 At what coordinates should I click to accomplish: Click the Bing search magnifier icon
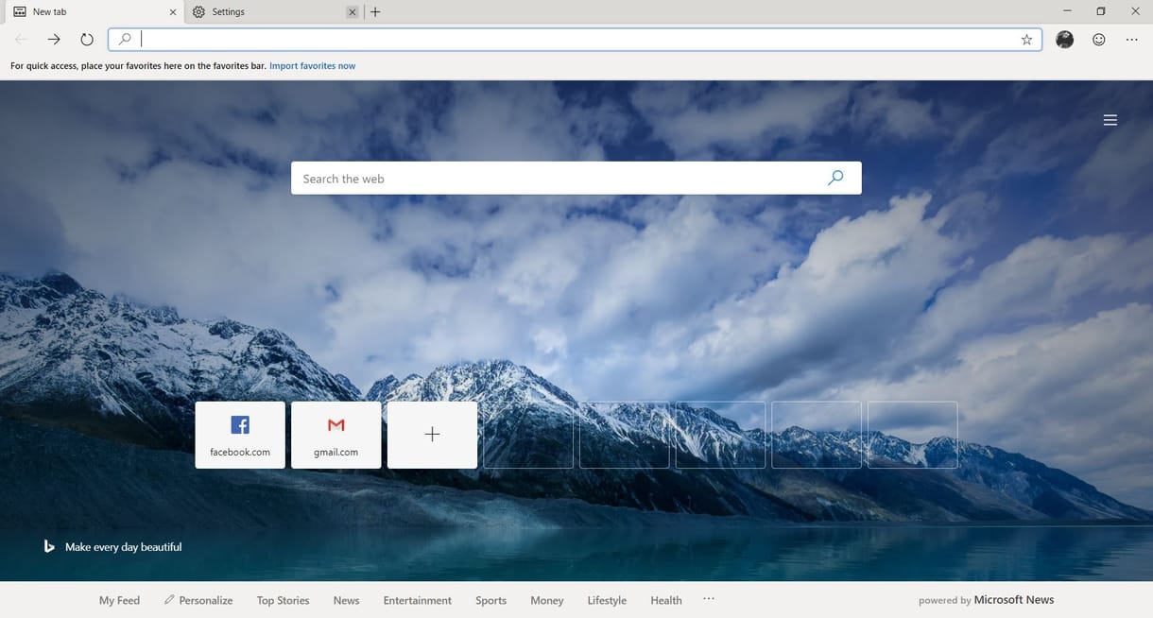point(835,178)
